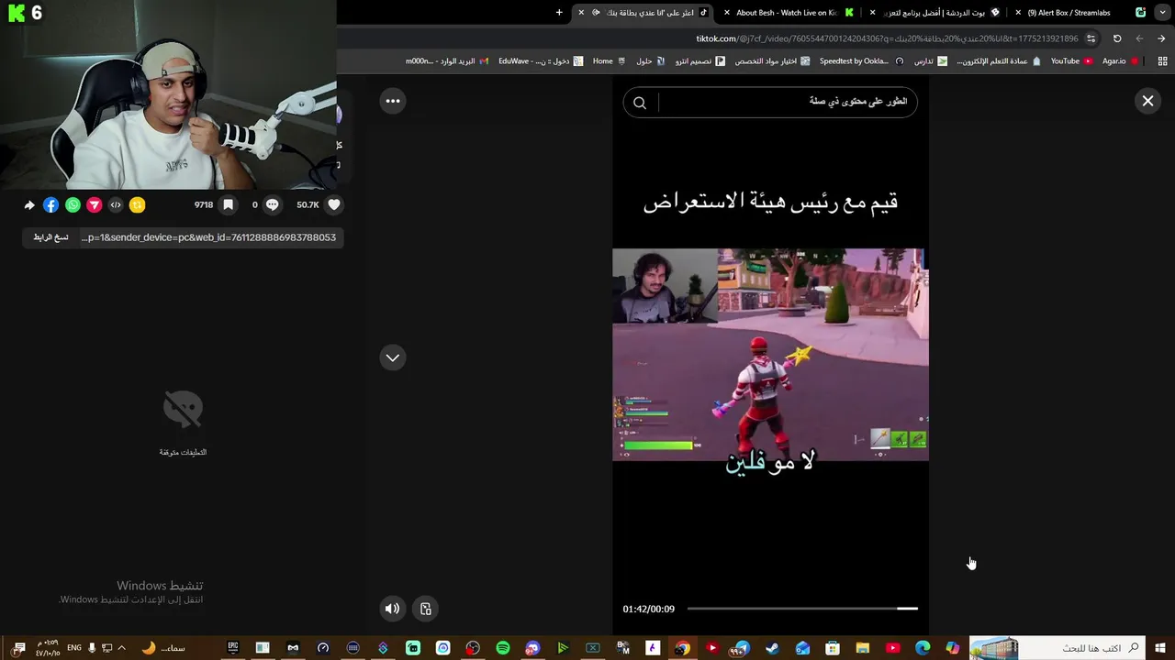Open the bookmarks apps grid icon
Viewport: 1175px width, 660px height.
1162,61
